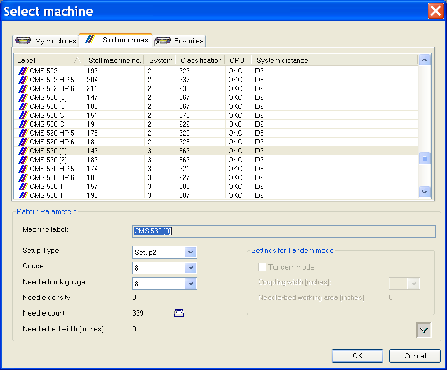This screenshot has height=370, width=447.
Task: Switch to the My machines tab
Action: (x=46, y=41)
